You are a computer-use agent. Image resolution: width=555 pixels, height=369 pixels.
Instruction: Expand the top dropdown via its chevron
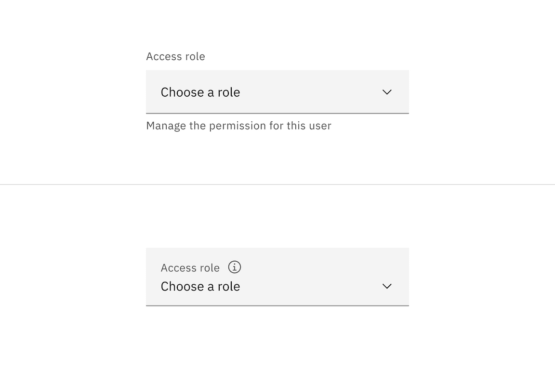387,92
